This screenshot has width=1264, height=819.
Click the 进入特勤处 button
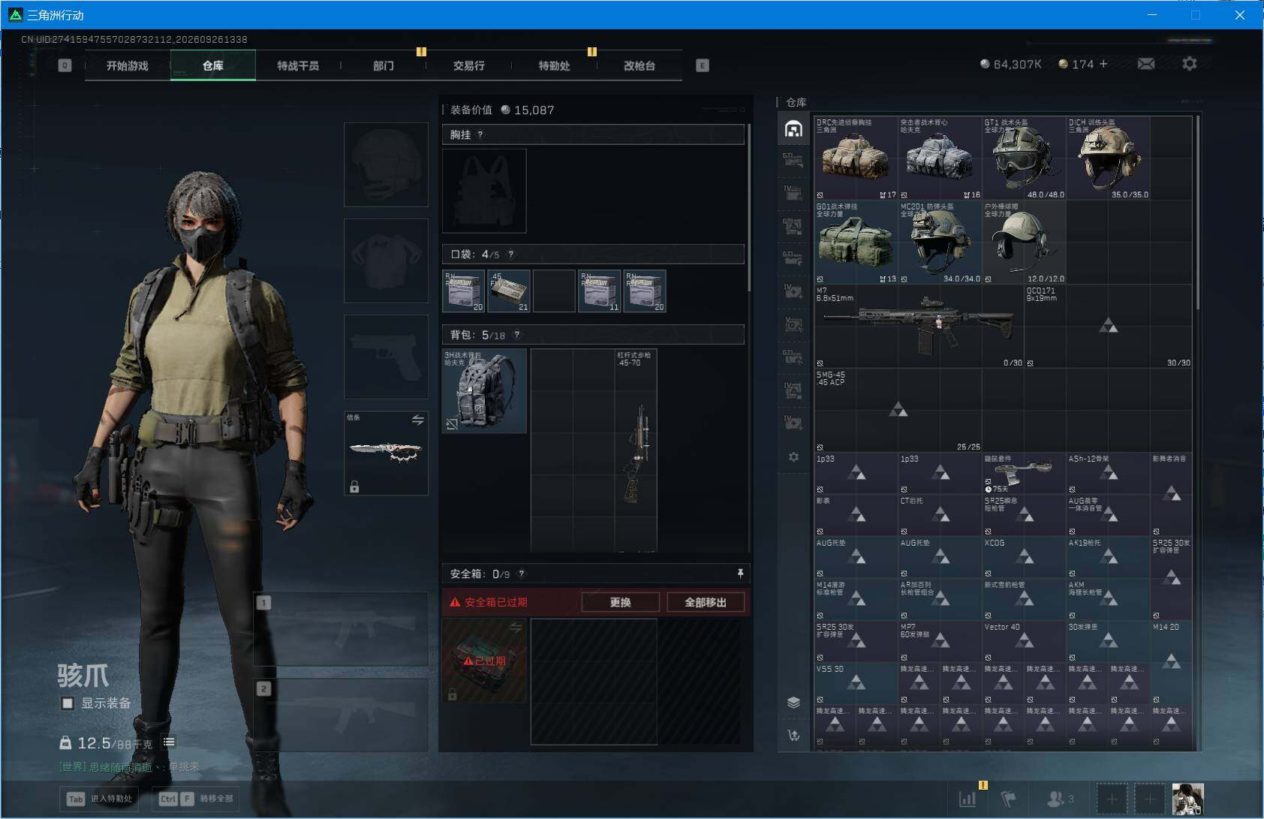pos(100,799)
